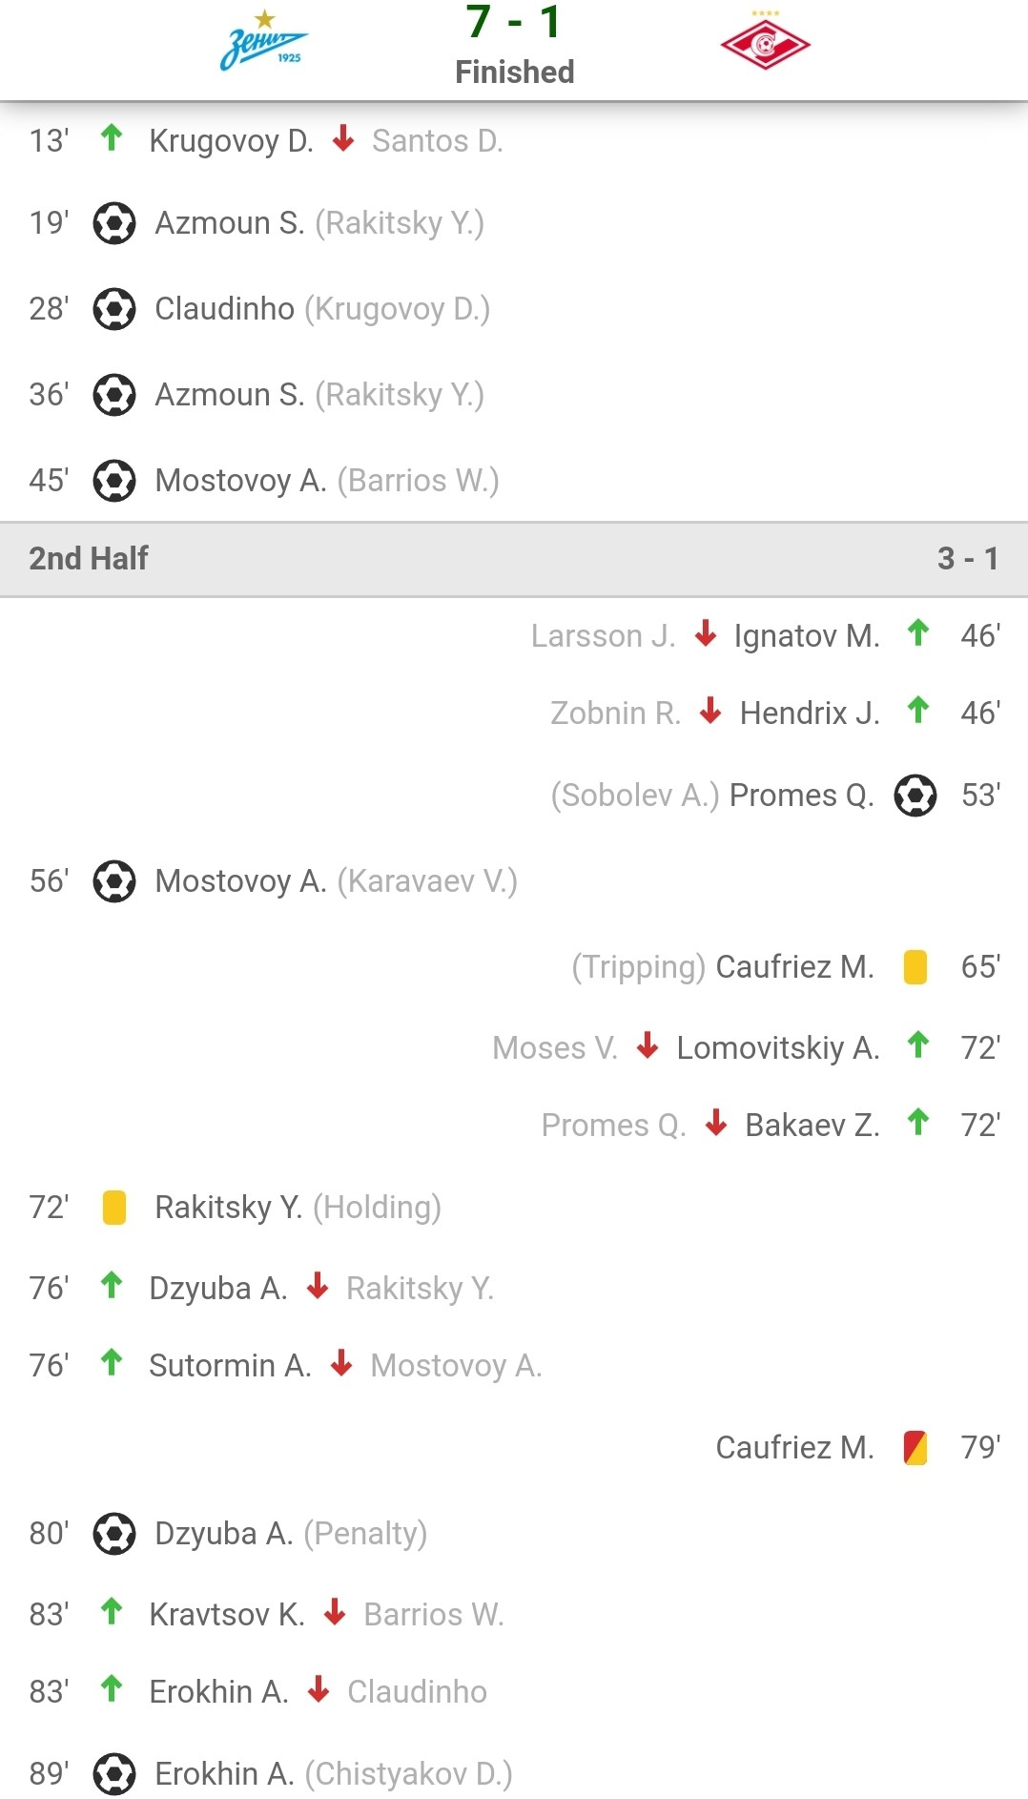This screenshot has height=1799, width=1028.
Task: Tap the goal ball icon for Promes at 53'
Action: click(915, 796)
